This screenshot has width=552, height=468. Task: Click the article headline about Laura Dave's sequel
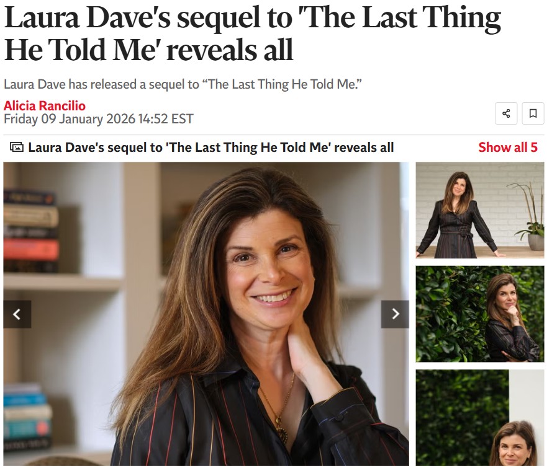[253, 33]
